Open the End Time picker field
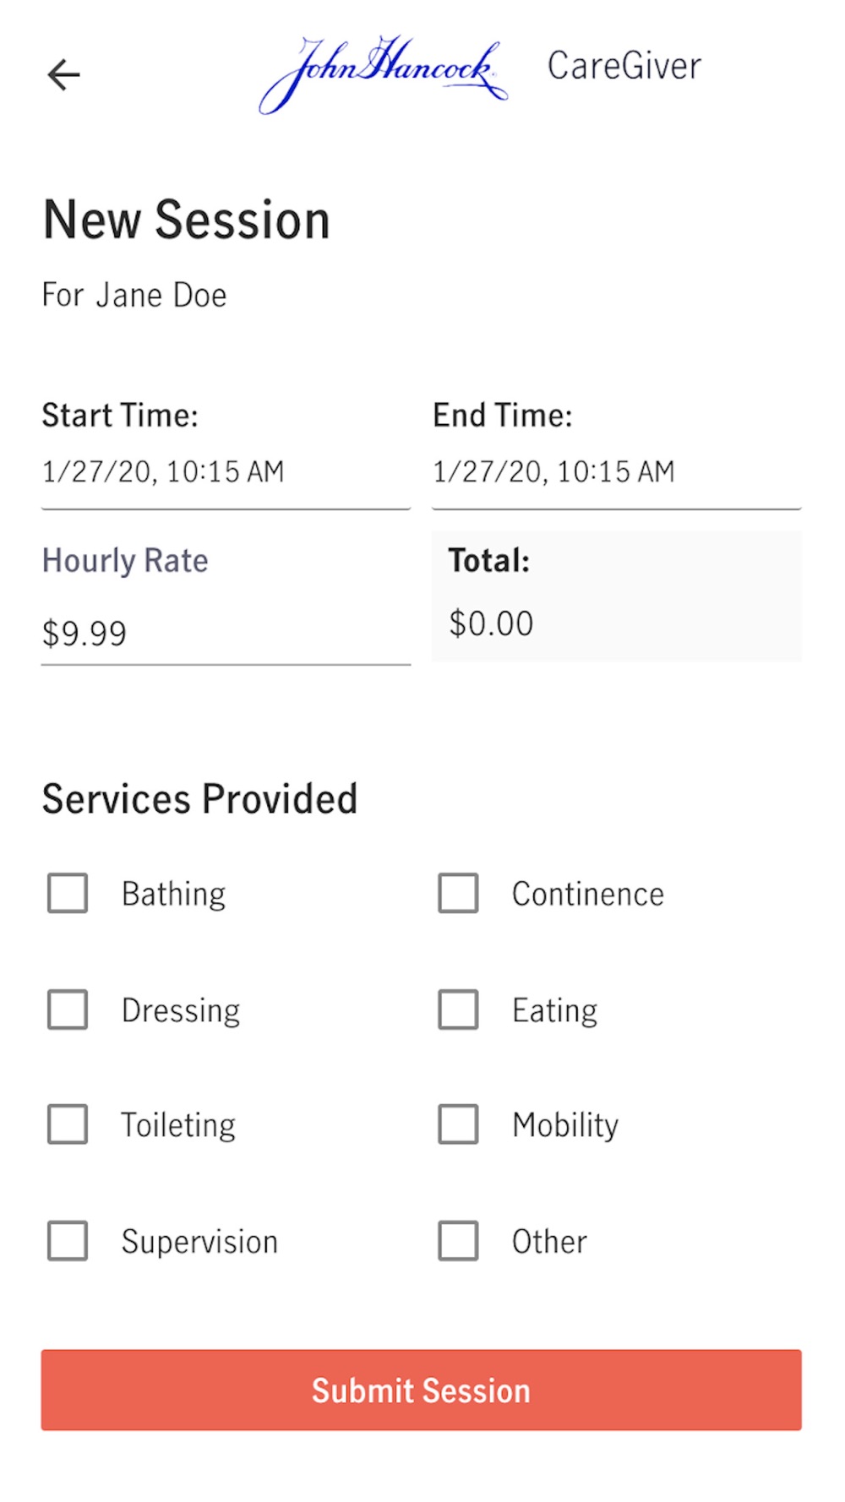This screenshot has height=1502, width=845. [616, 472]
